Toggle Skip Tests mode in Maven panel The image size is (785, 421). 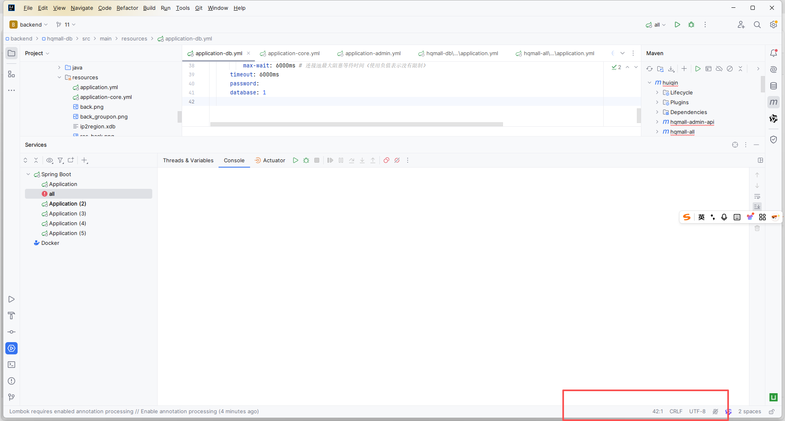click(x=730, y=69)
